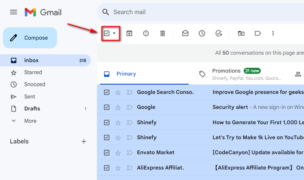The height and width of the screenshot is (180, 304).
Task: Open the Social tab people icon
Action: click(298, 74)
